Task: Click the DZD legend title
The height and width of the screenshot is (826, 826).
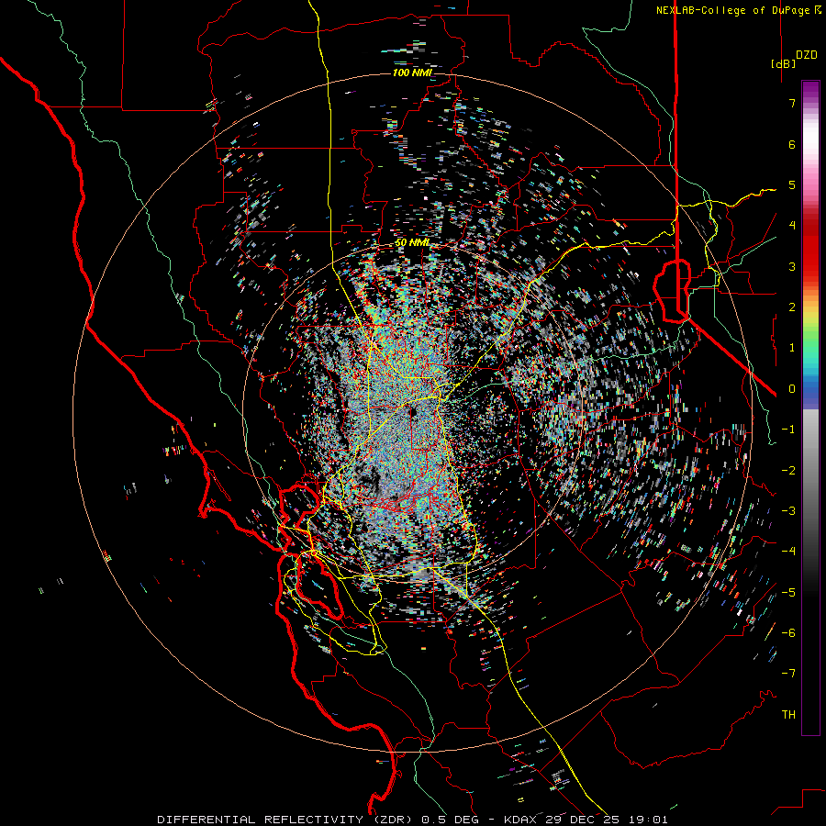Action: pos(807,55)
